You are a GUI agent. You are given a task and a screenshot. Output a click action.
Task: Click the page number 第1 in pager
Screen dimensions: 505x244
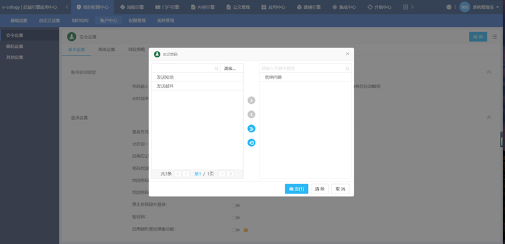tap(198, 174)
